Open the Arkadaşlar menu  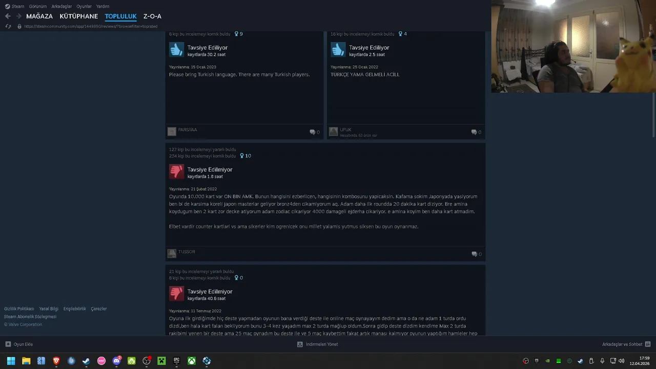[61, 6]
